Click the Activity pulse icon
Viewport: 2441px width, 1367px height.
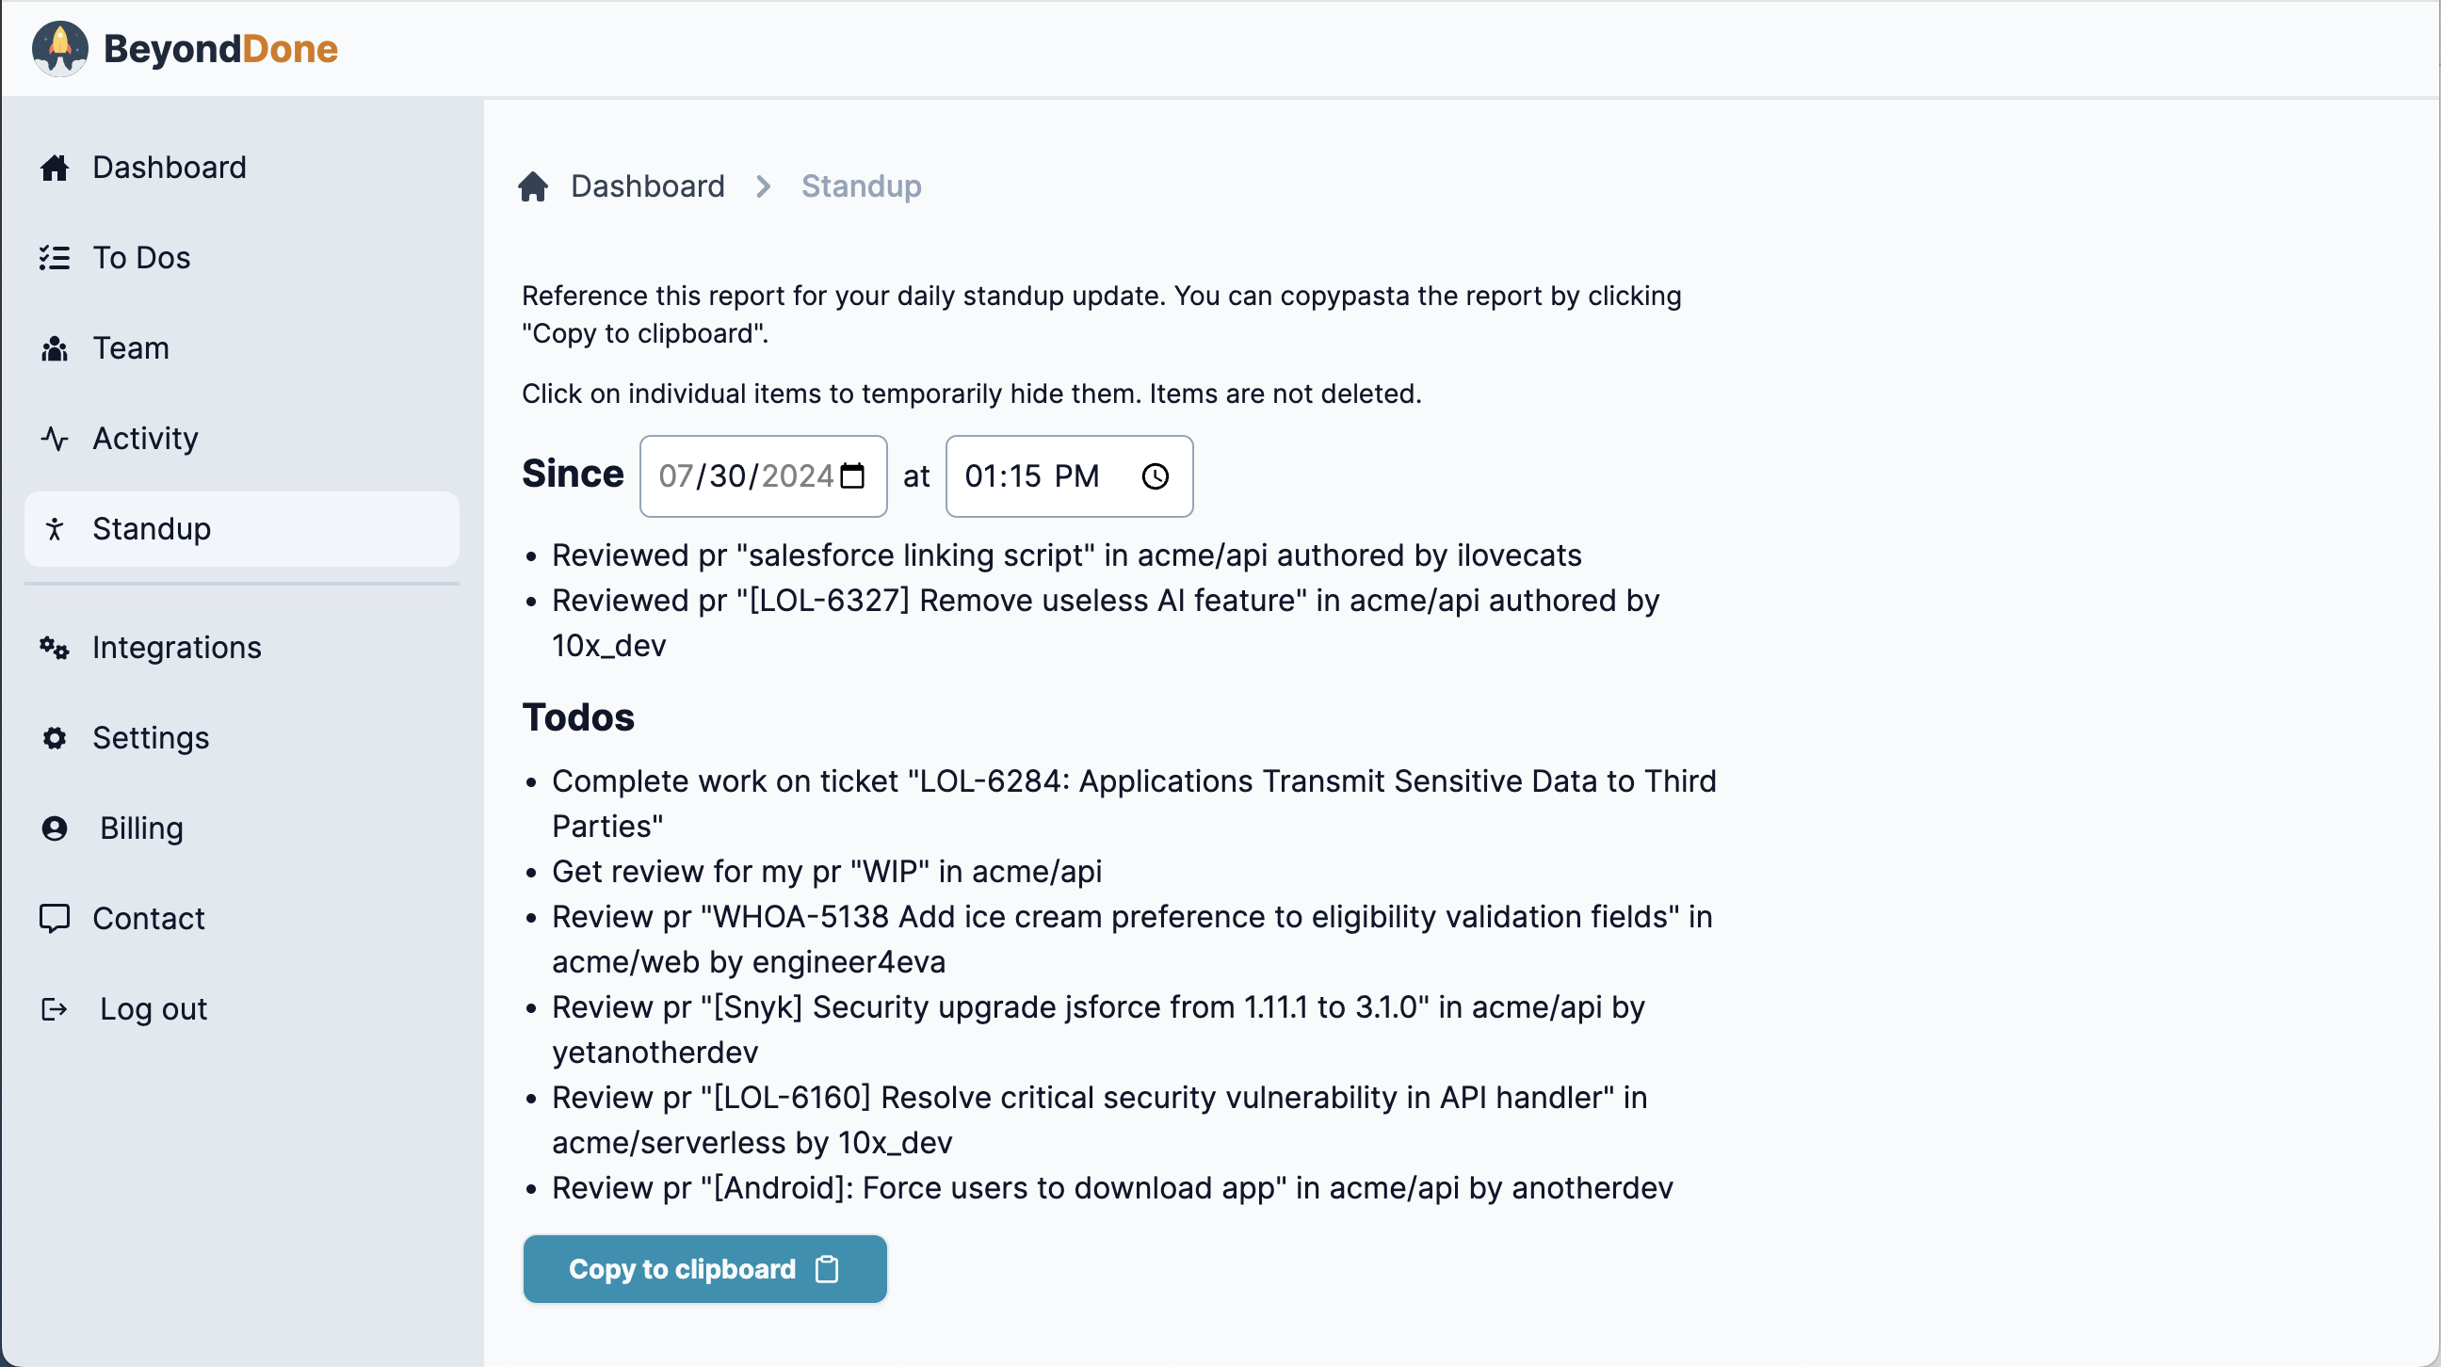coord(55,439)
